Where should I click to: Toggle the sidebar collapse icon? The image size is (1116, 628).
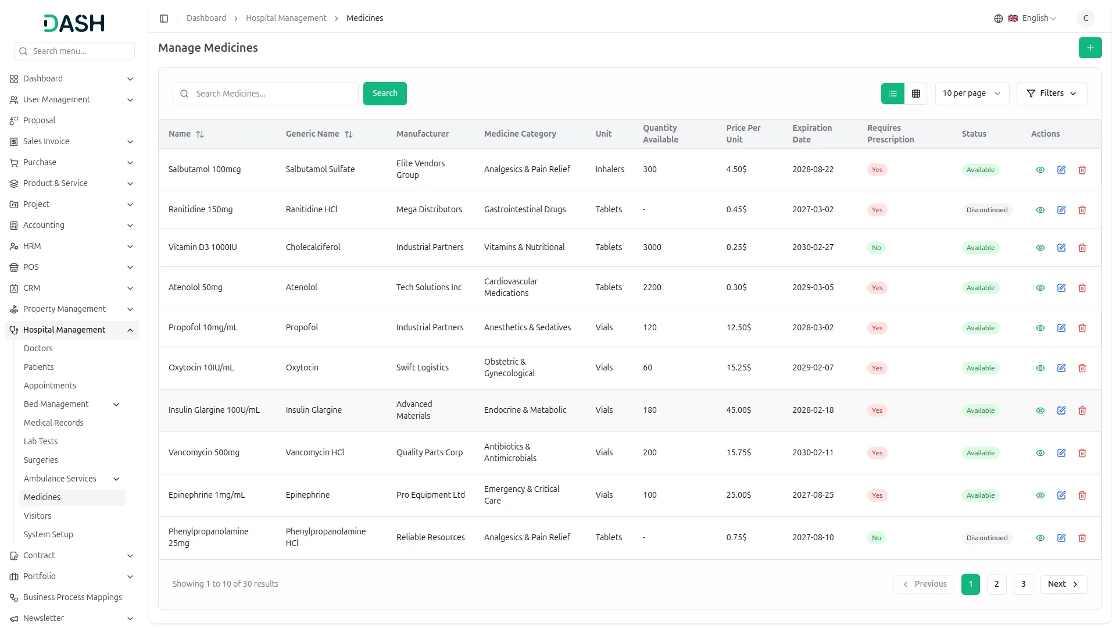164,19
